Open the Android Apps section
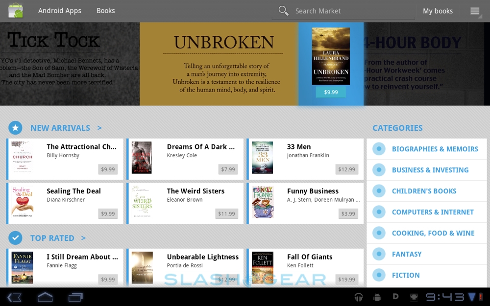The height and width of the screenshot is (306, 490). [x=60, y=11]
